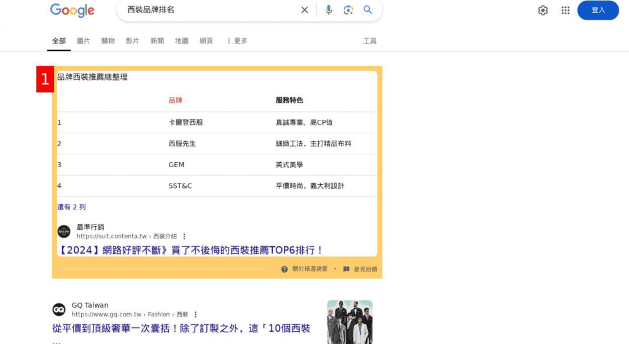Switch to the 圖片 tab
Viewport: 629px width, 344px height.
(x=84, y=41)
